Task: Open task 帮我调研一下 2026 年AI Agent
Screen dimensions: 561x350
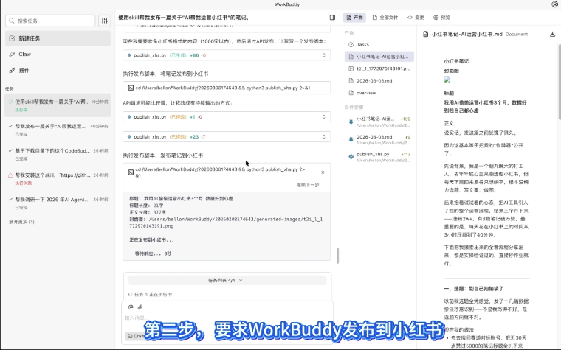Action: pos(58,203)
